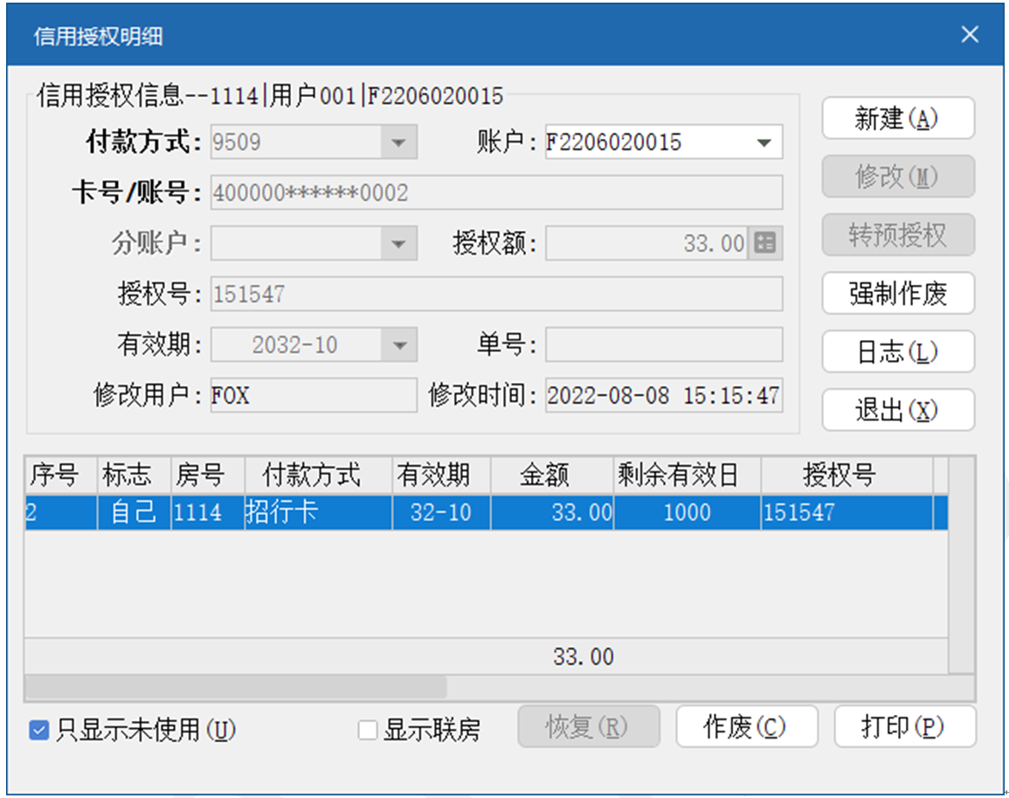The image size is (1009, 798).
Task: Click the 打印(P) print button
Action: click(x=905, y=726)
